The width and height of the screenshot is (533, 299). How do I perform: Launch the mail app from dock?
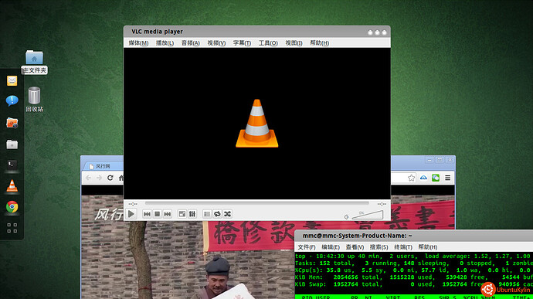pyautogui.click(x=12, y=80)
